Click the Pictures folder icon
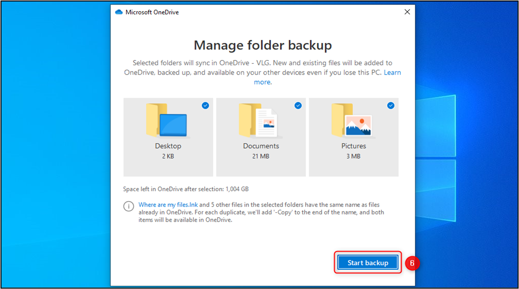Viewport: 519px width, 289px height. point(352,120)
